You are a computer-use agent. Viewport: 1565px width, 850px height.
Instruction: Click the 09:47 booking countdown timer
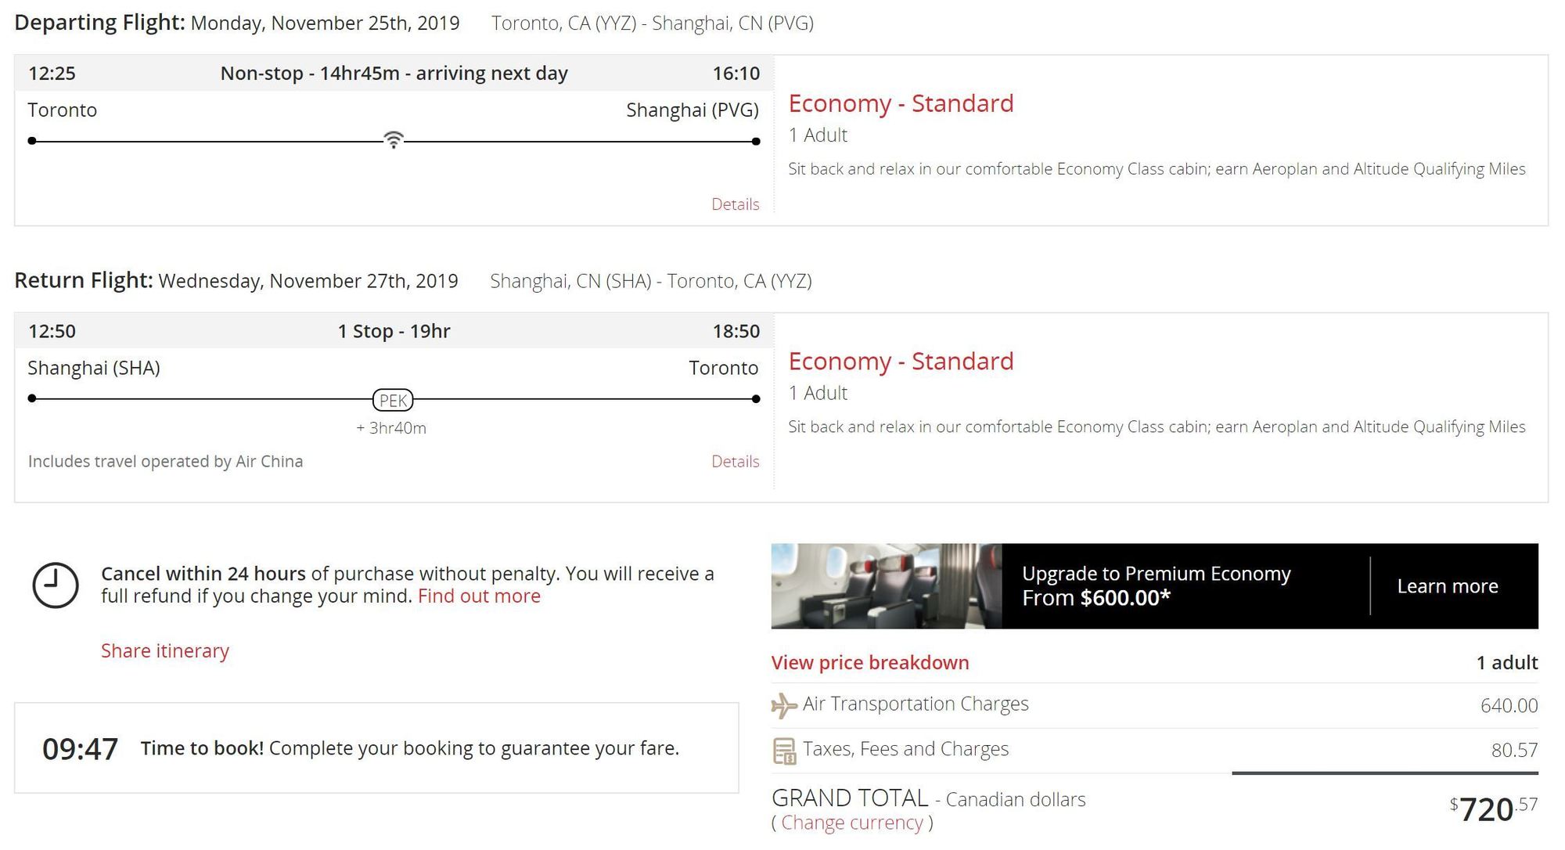80,749
